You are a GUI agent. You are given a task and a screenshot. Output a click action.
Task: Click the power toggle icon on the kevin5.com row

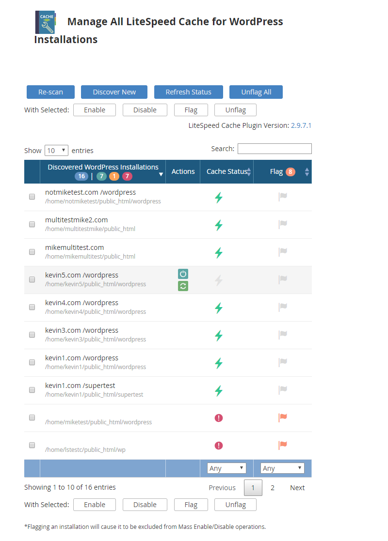tap(183, 274)
